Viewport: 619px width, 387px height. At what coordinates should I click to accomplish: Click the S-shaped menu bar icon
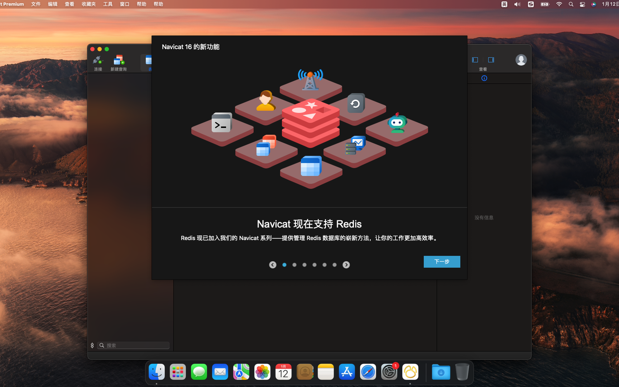pyautogui.click(x=531, y=4)
